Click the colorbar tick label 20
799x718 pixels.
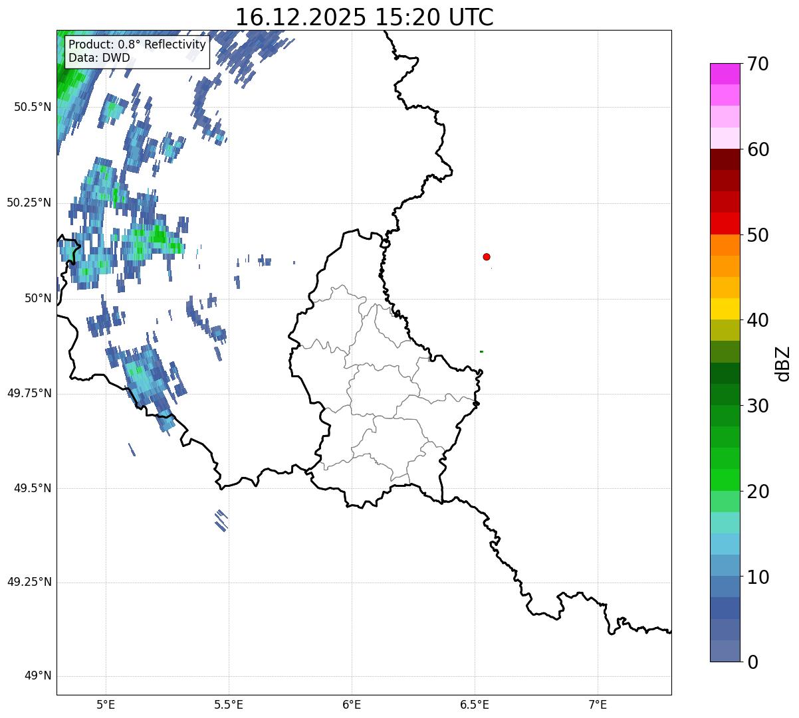[758, 492]
